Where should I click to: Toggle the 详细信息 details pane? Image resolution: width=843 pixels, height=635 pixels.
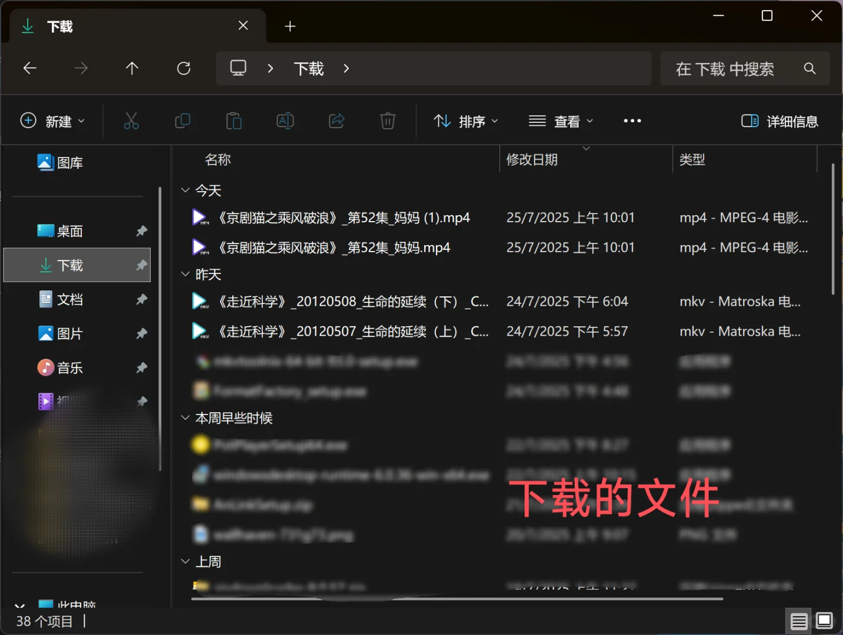click(779, 121)
